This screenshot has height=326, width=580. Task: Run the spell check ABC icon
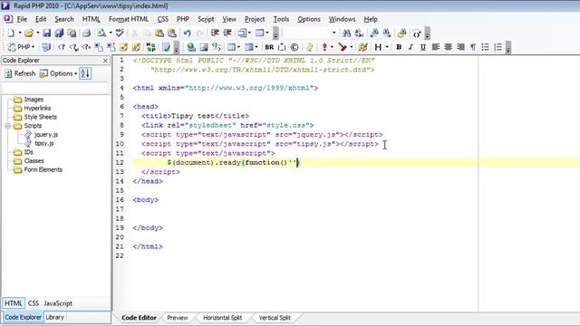pyautogui.click(x=120, y=34)
